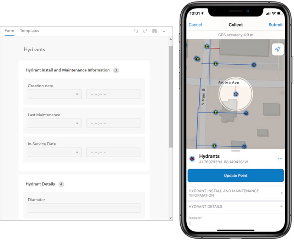Tap the battery icon in phone status bar
Image resolution: width=294 pixels, height=240 pixels.
click(x=280, y=13)
